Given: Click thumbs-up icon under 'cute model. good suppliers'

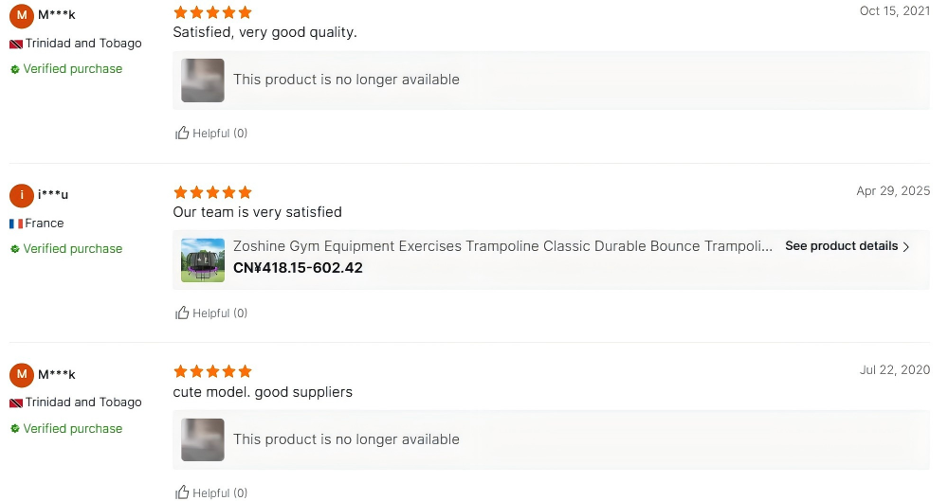Looking at the screenshot, I should coord(182,492).
